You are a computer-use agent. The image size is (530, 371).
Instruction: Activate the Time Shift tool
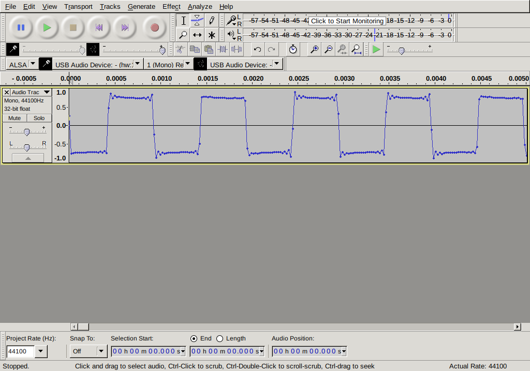[197, 35]
